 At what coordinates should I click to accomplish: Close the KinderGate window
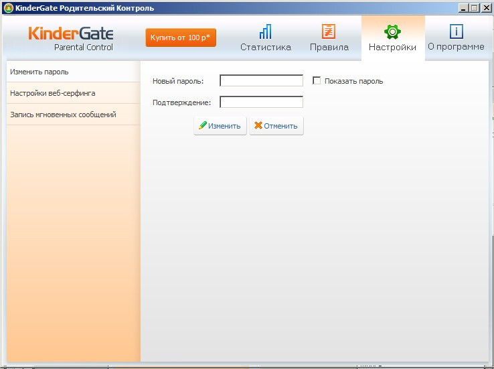tap(486, 8)
